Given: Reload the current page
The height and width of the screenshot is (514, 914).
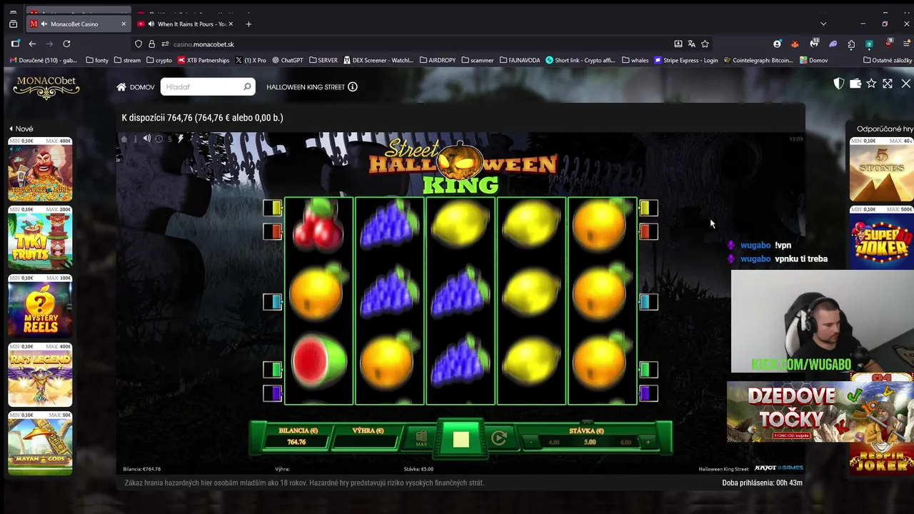Looking at the screenshot, I should (66, 44).
